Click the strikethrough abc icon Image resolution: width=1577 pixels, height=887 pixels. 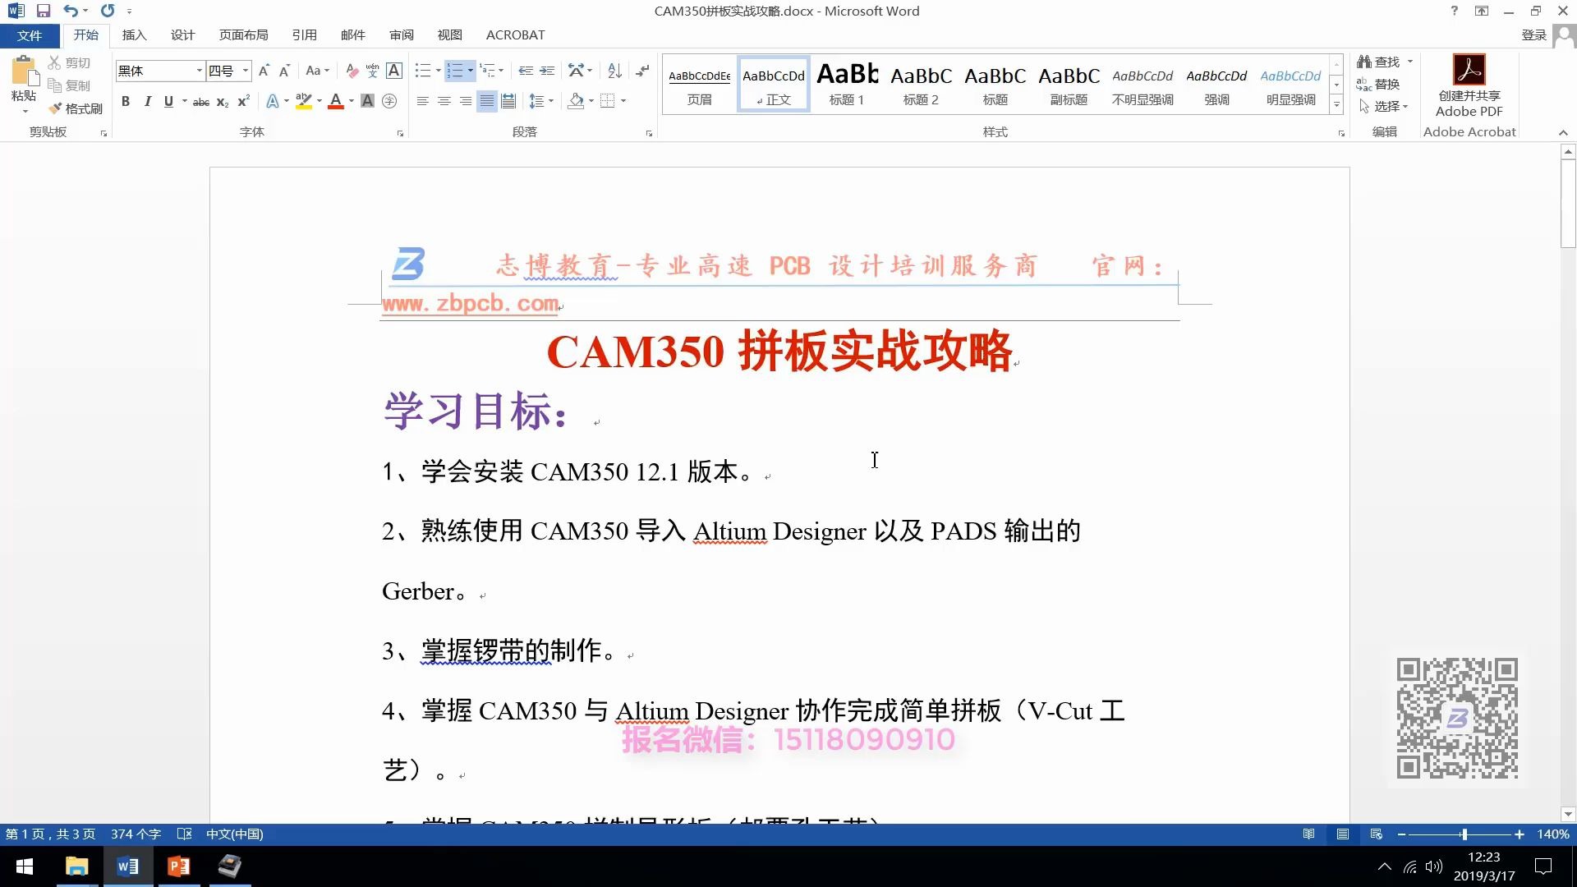click(x=200, y=102)
